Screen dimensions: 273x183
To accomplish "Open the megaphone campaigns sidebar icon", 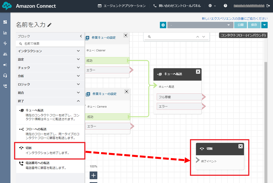I will point(5,65).
